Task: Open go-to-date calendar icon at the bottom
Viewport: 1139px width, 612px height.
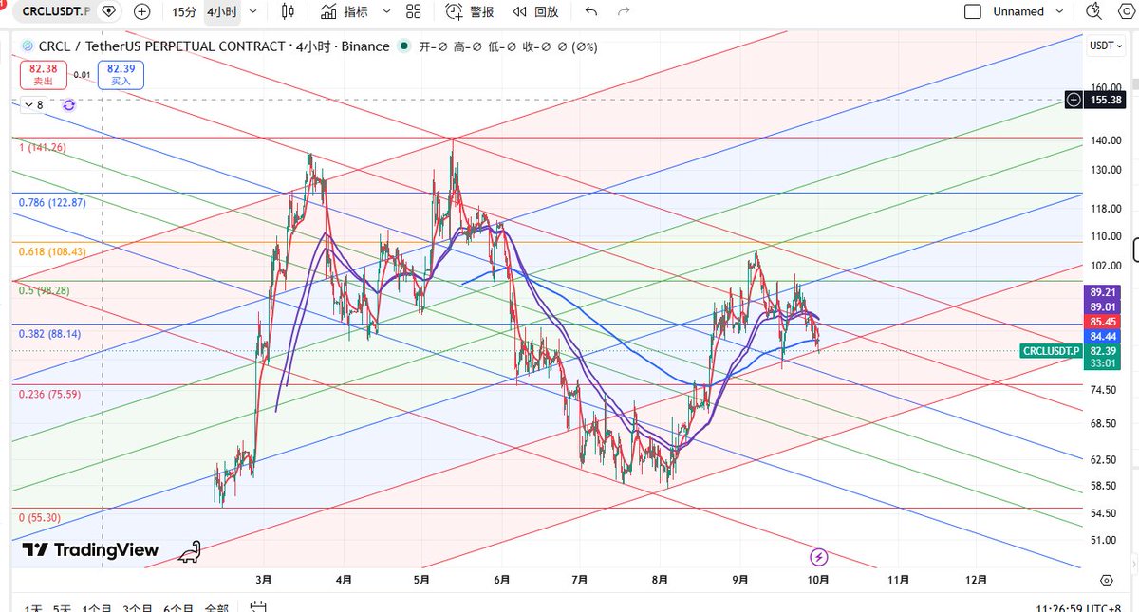Action: point(260,607)
